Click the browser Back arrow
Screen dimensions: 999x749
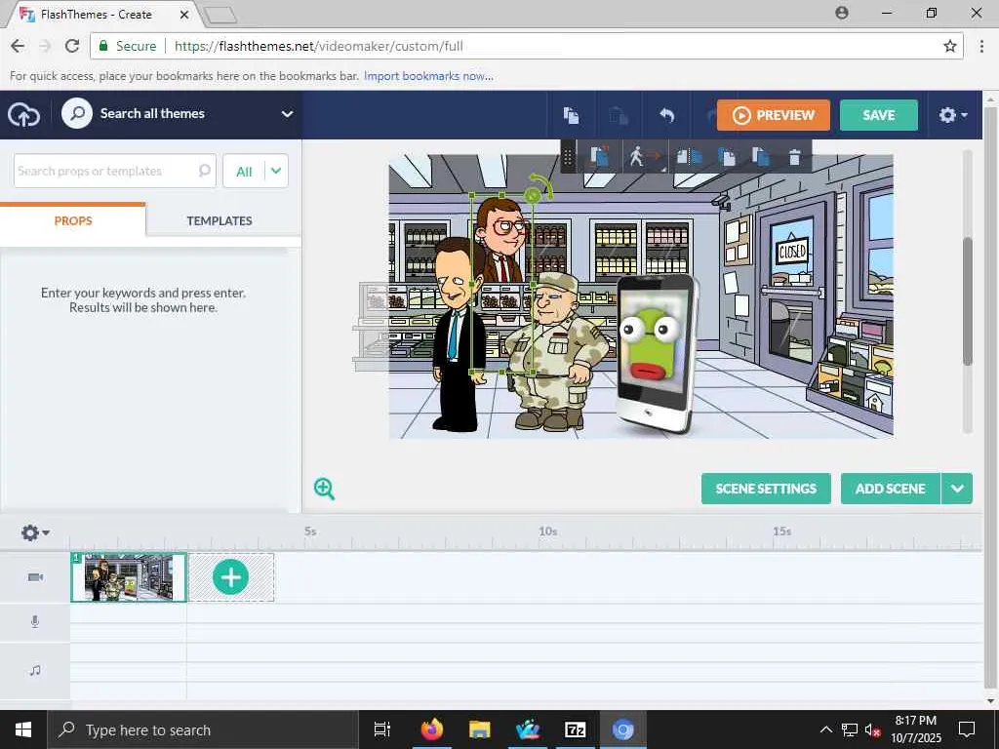[18, 46]
